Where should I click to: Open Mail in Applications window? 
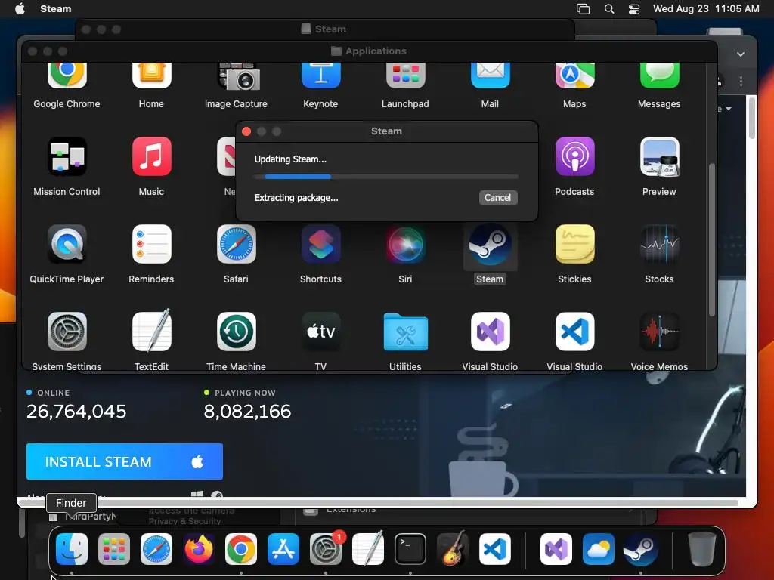coord(490,75)
